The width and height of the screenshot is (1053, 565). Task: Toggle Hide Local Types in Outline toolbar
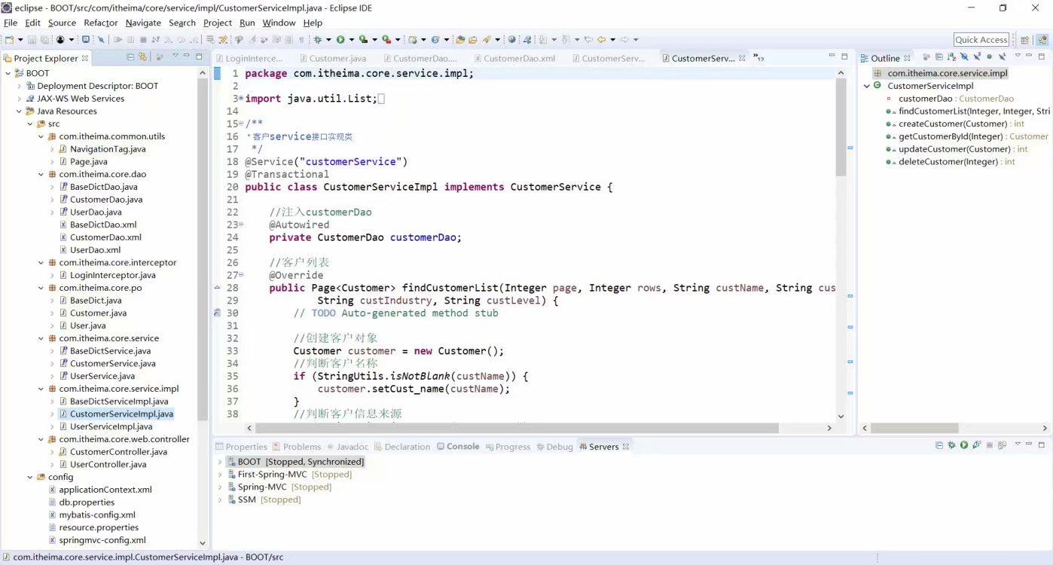coord(1003,56)
